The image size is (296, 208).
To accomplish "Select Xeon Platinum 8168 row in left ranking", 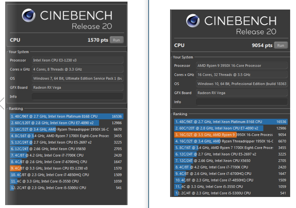I will click(x=67, y=116).
